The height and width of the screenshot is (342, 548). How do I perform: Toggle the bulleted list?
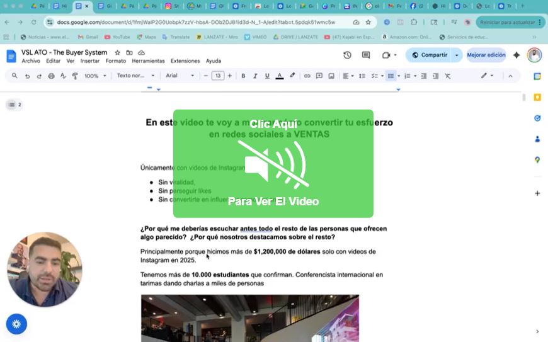pos(391,76)
